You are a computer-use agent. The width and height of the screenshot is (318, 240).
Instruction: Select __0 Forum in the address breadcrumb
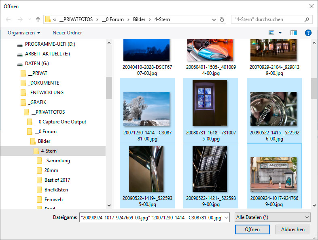tap(113, 19)
